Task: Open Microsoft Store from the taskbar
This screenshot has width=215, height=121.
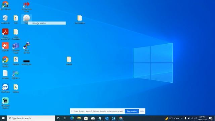Action: pyautogui.click(x=86, y=118)
